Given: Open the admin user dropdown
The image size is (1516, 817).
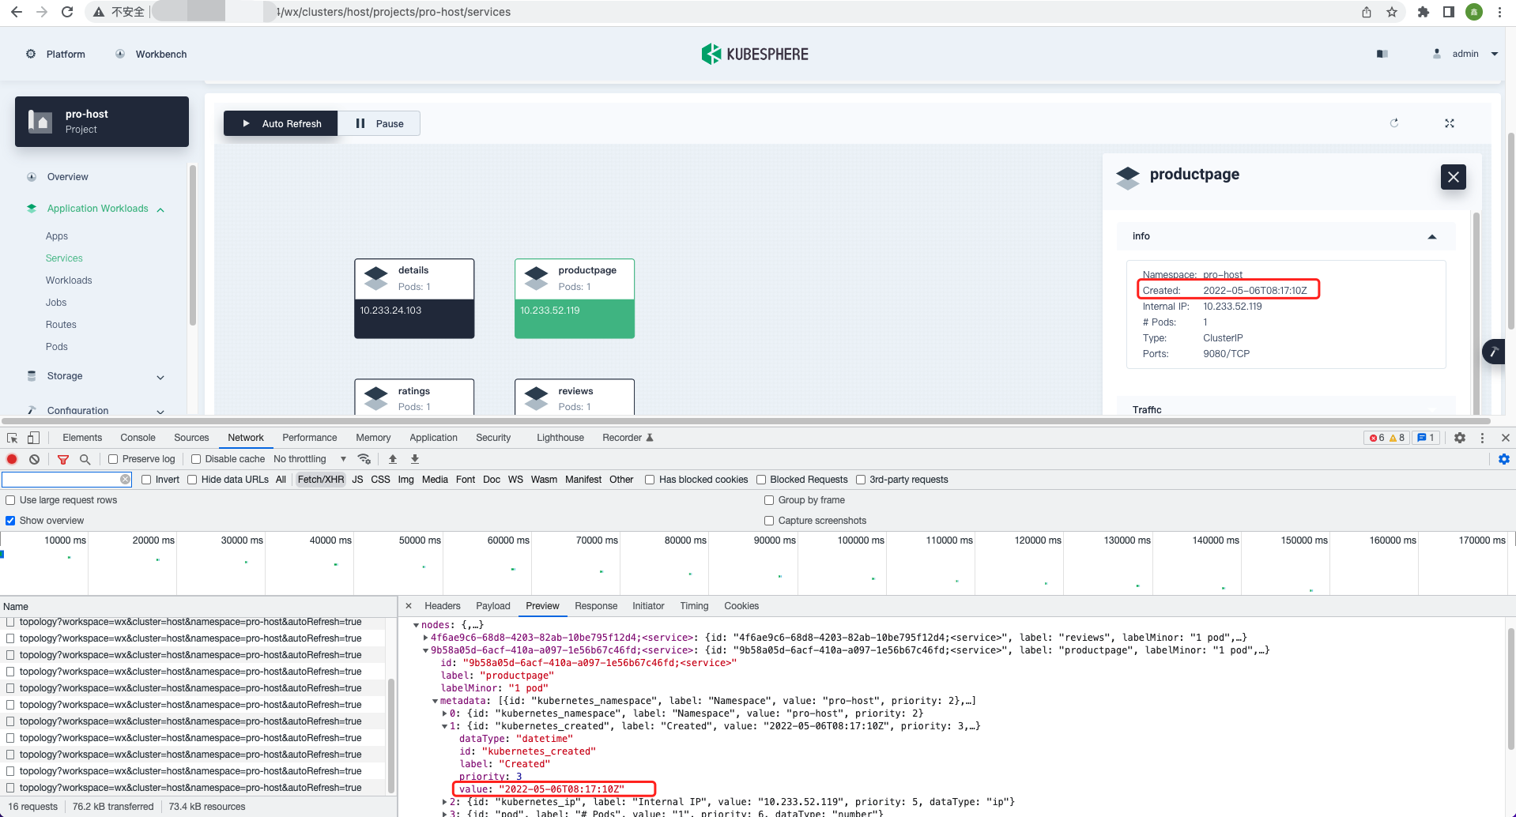Looking at the screenshot, I should point(1466,54).
